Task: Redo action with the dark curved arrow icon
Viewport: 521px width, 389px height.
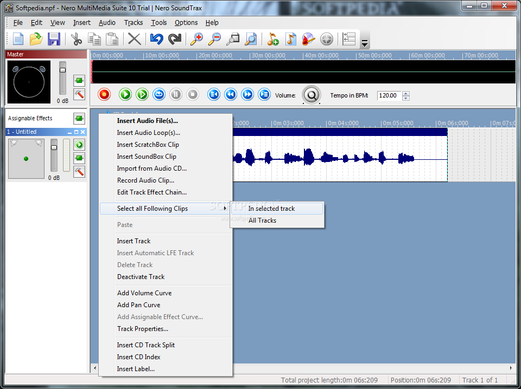Action: 174,39
